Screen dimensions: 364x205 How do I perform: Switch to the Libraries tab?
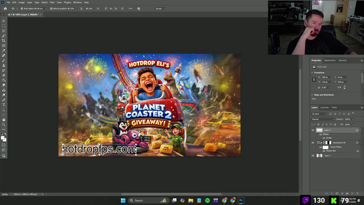click(x=342, y=60)
